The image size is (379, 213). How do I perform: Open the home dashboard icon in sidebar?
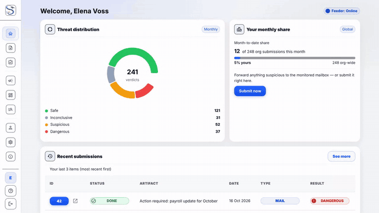(x=11, y=34)
